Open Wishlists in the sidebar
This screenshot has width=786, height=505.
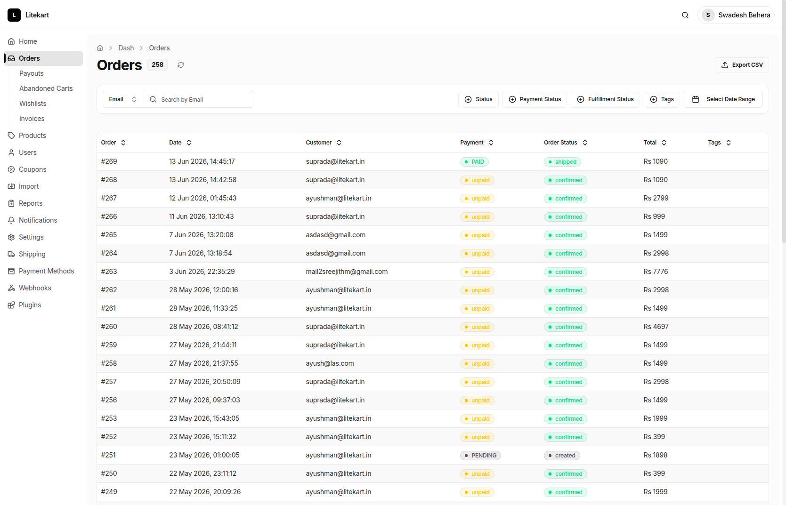click(x=33, y=104)
